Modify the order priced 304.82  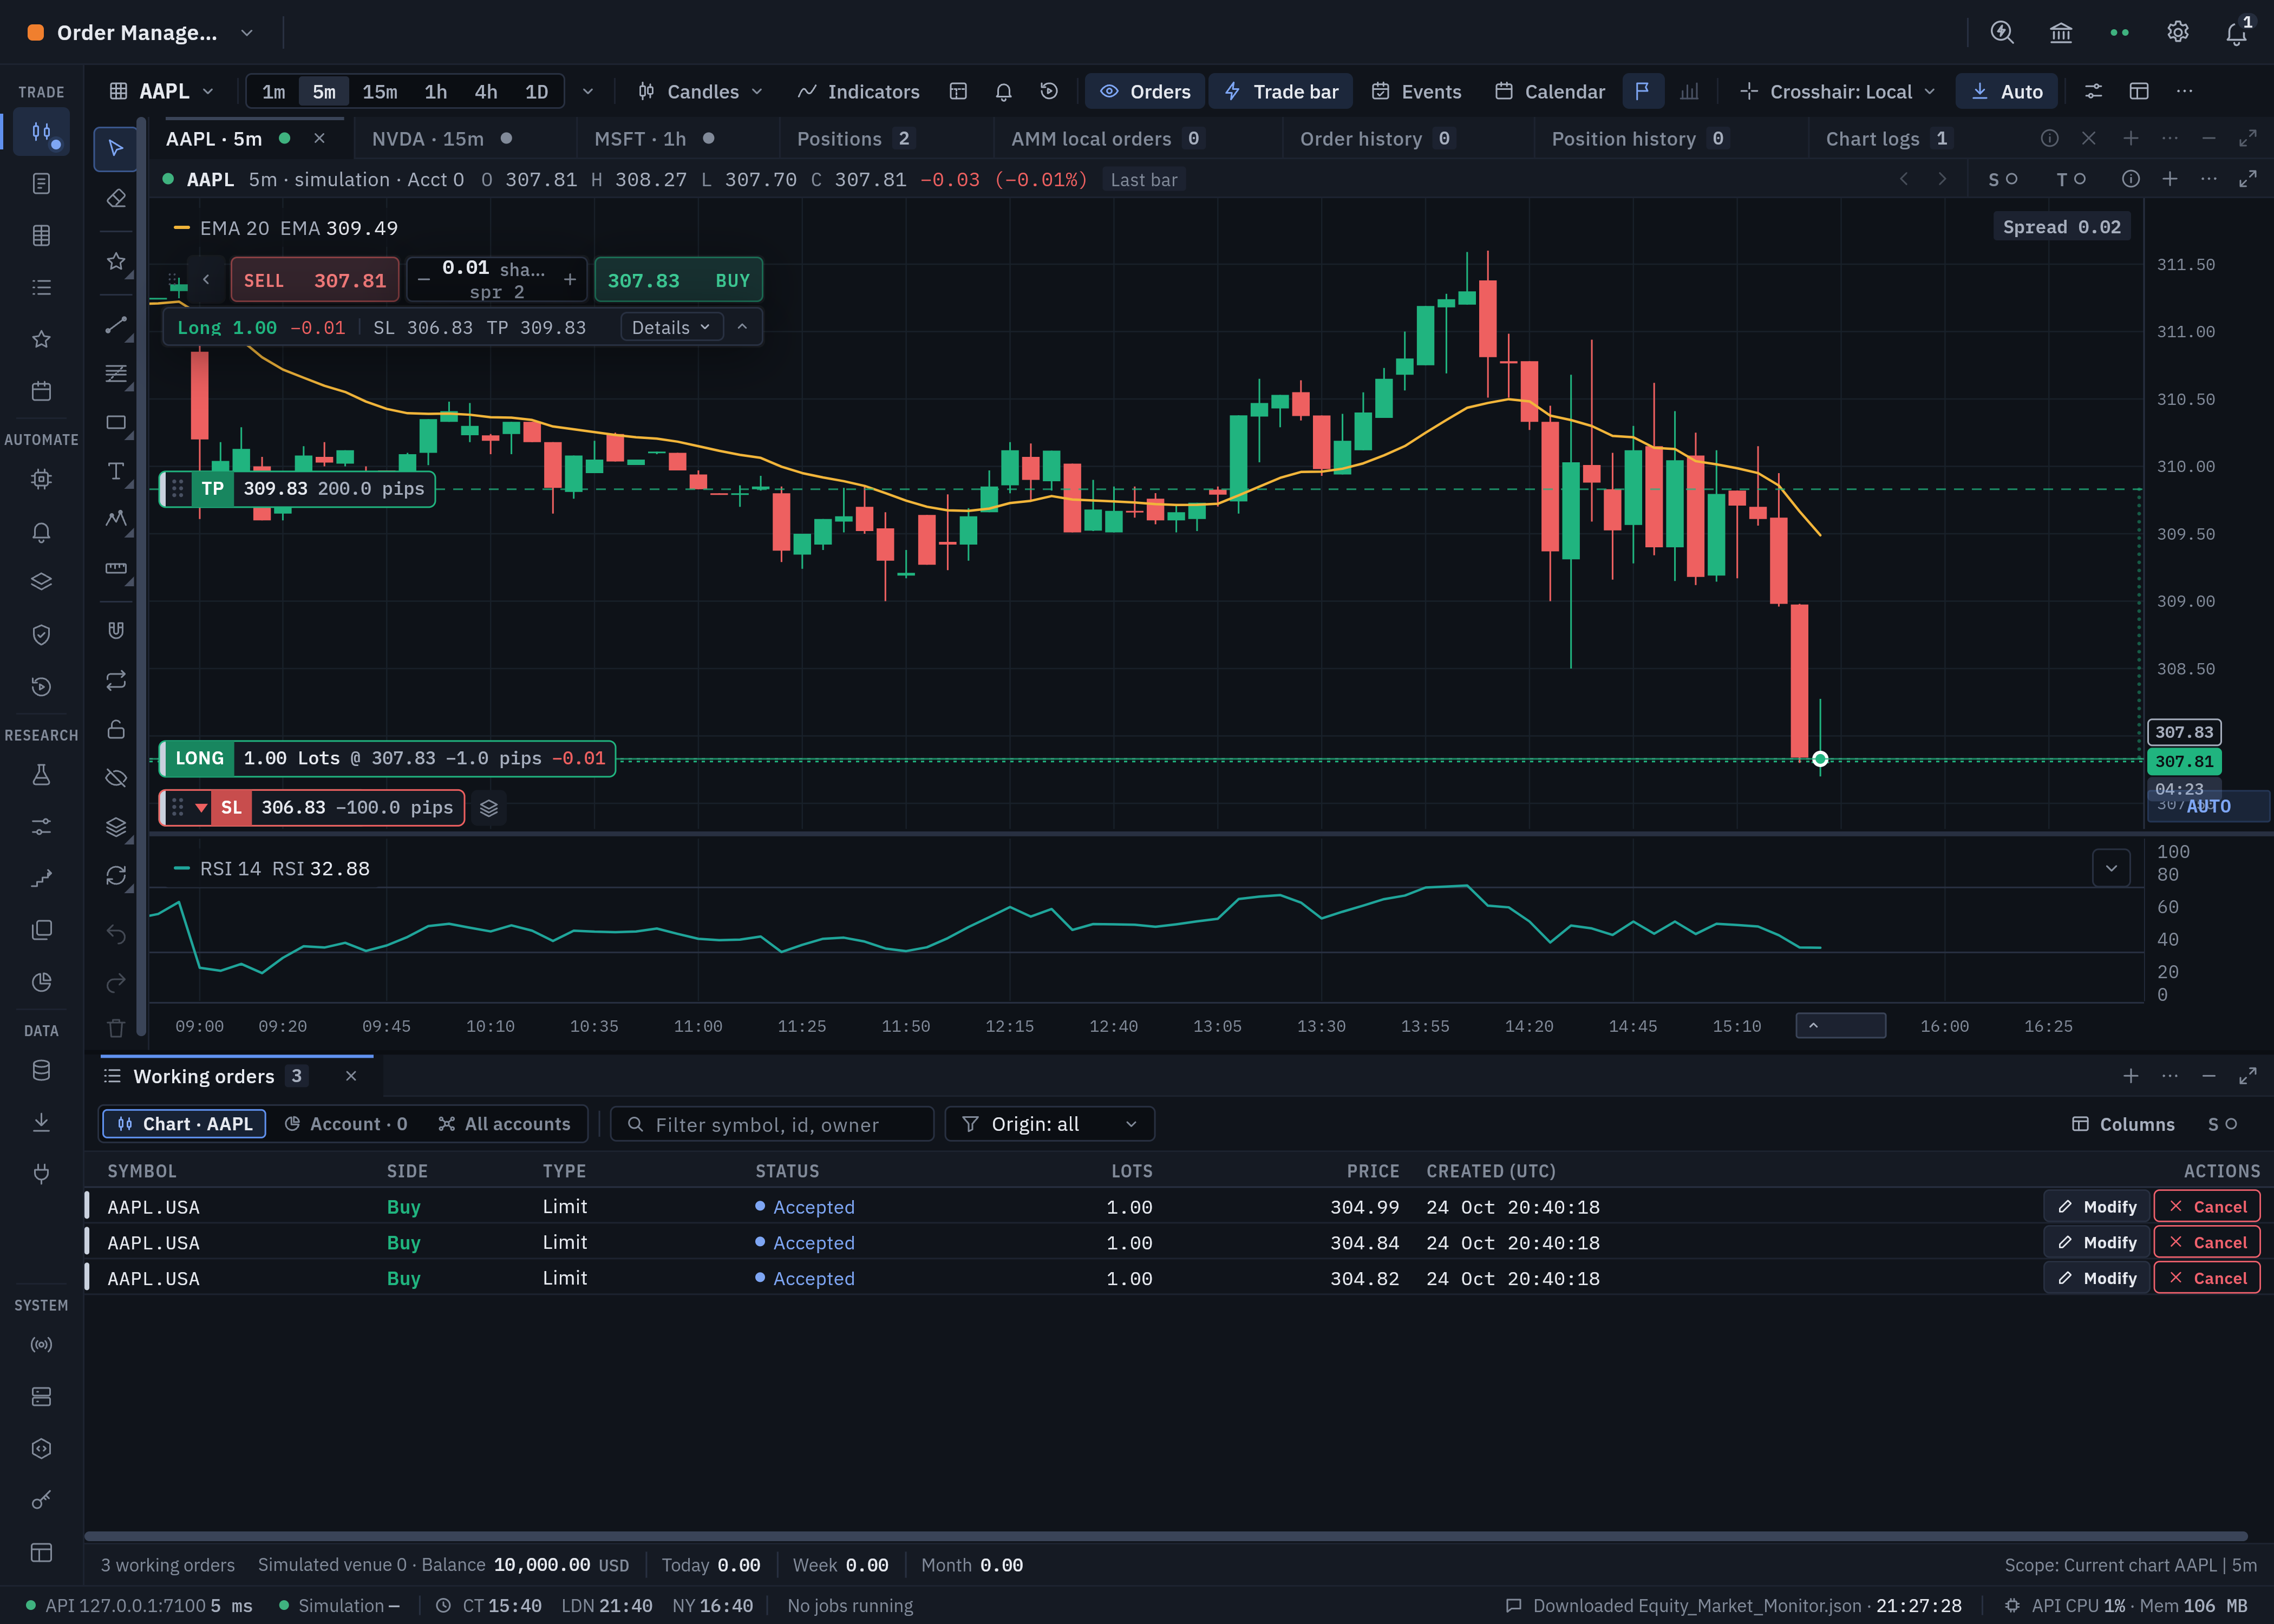tap(2096, 1278)
